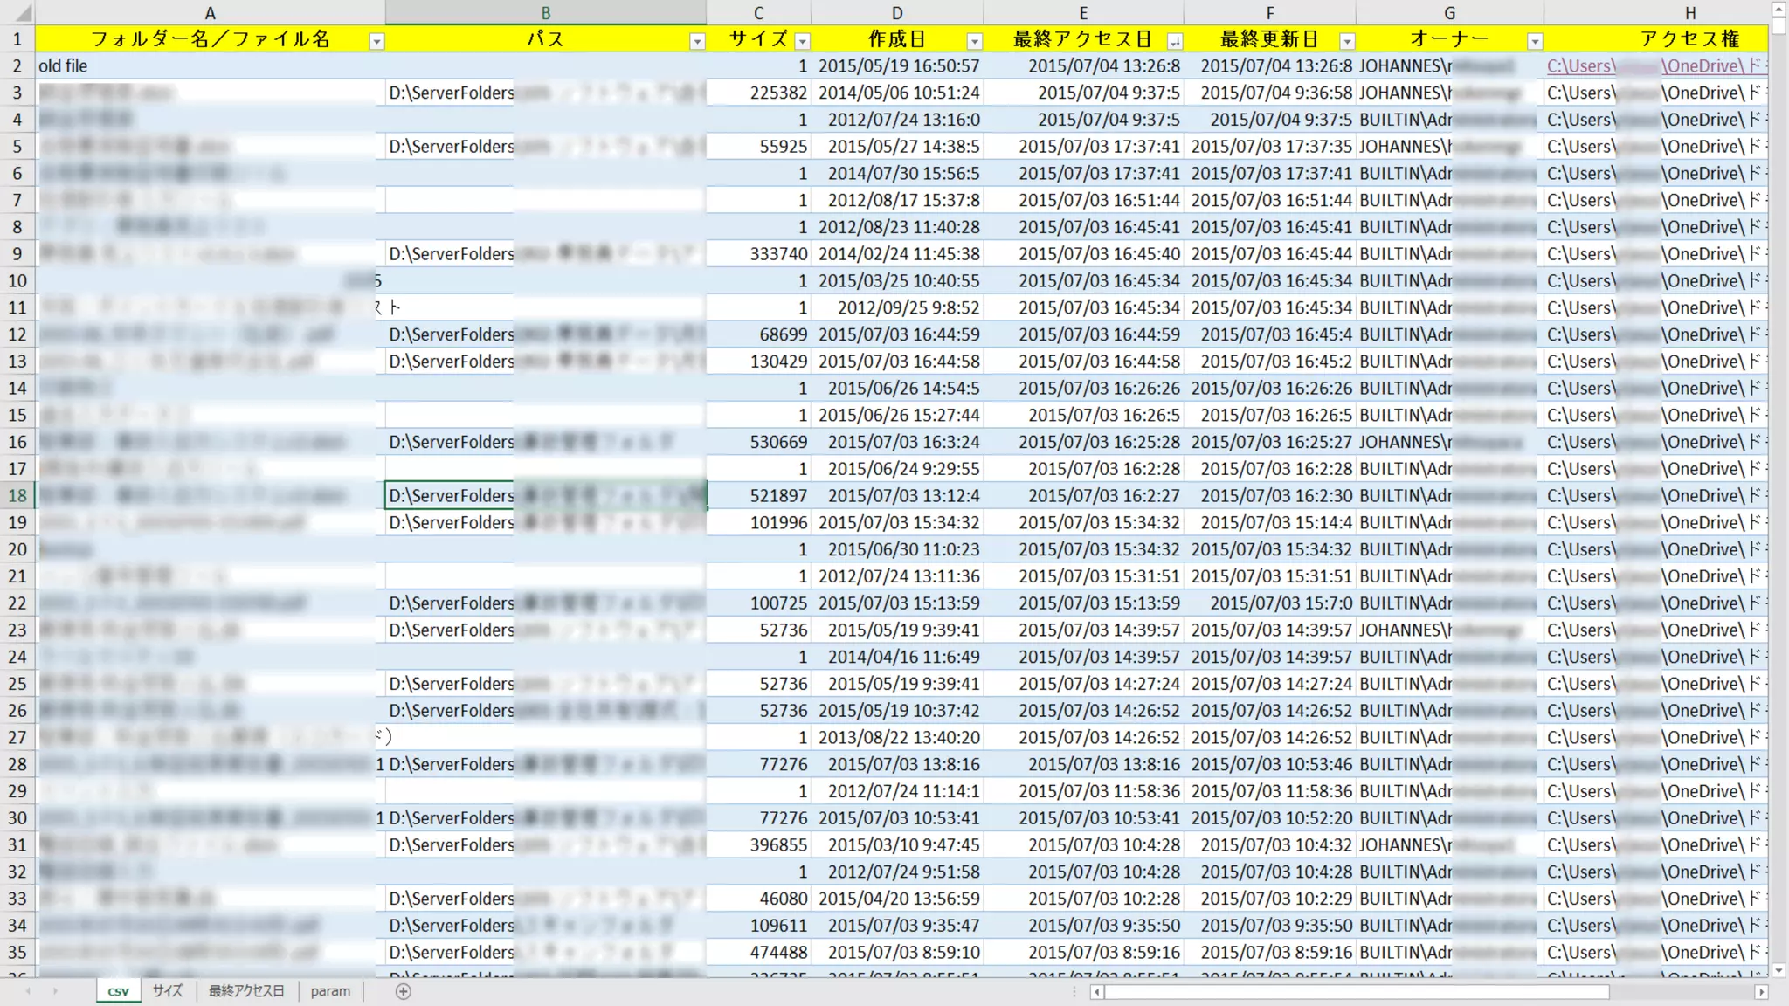Image resolution: width=1789 pixels, height=1006 pixels.
Task: Open the オーナー column filter dropdown
Action: pyautogui.click(x=1535, y=41)
